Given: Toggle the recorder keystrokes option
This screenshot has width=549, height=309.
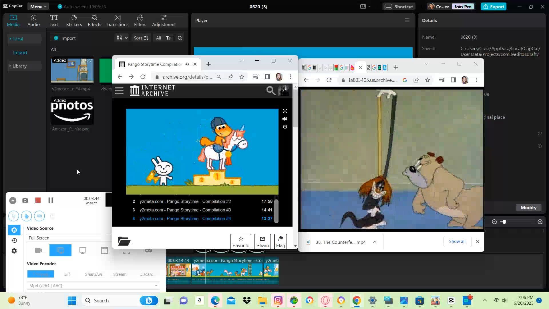Looking at the screenshot, I should (x=39, y=216).
